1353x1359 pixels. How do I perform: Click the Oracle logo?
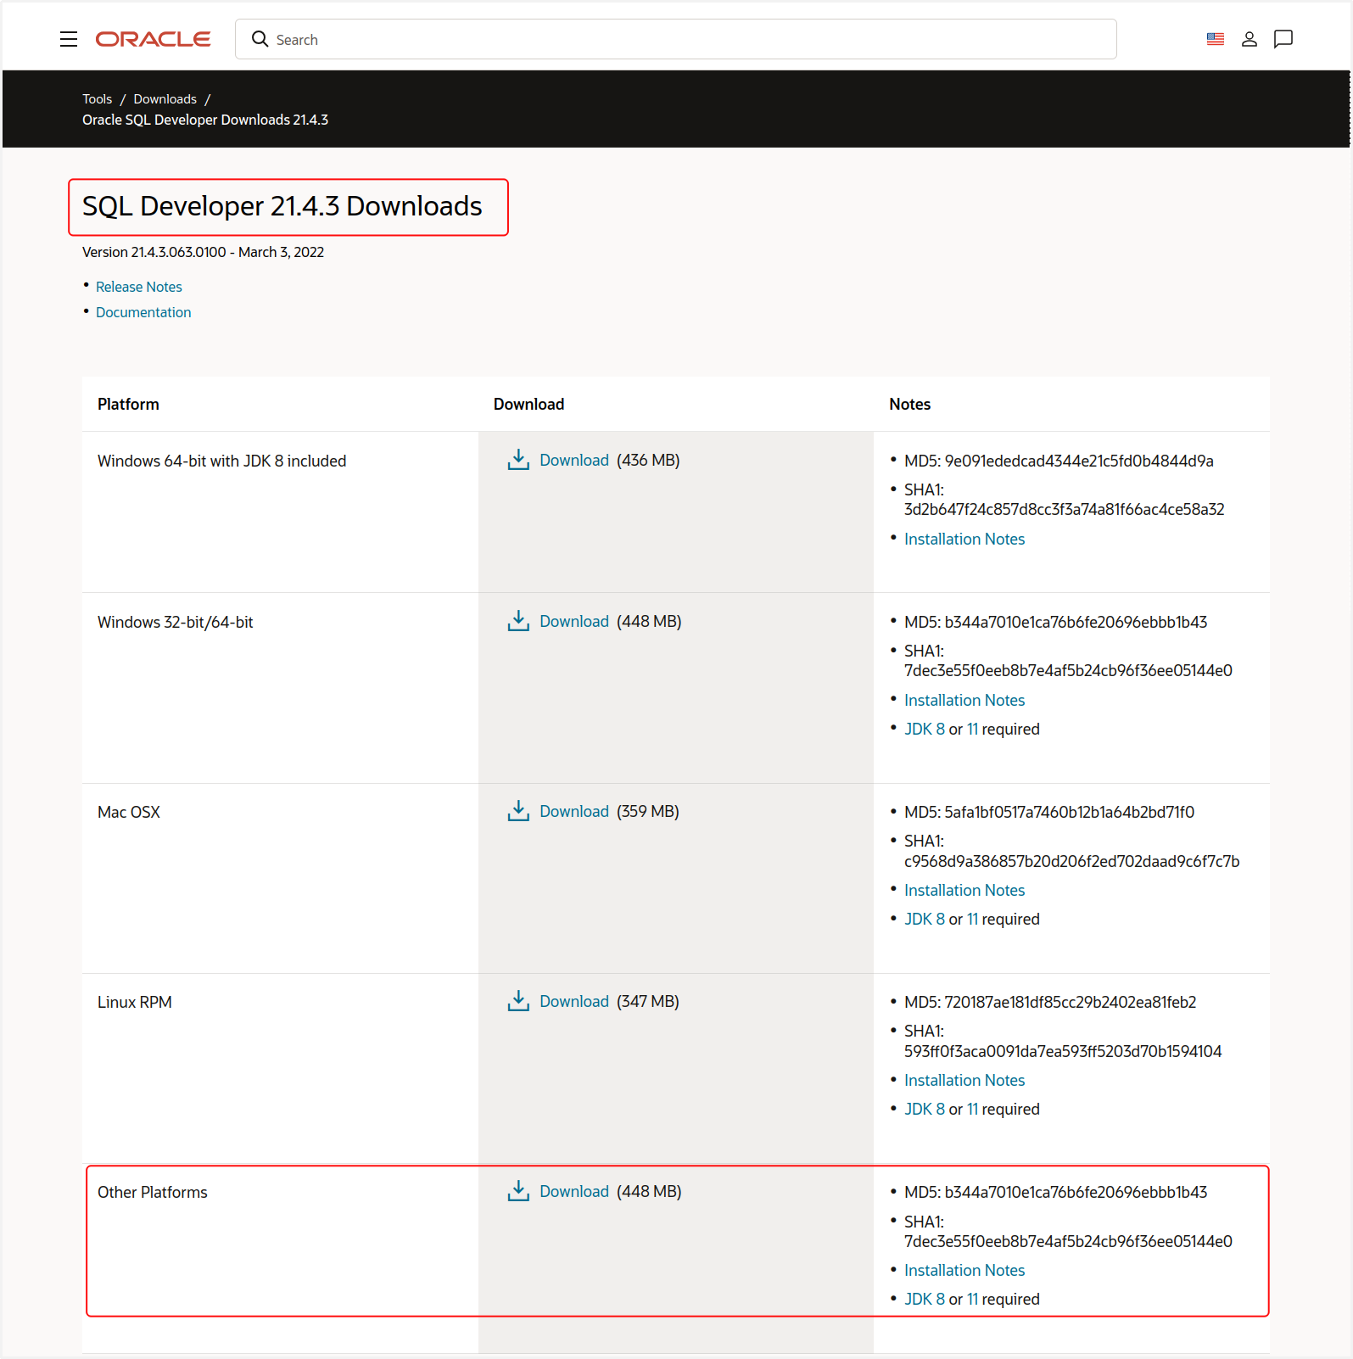click(153, 39)
